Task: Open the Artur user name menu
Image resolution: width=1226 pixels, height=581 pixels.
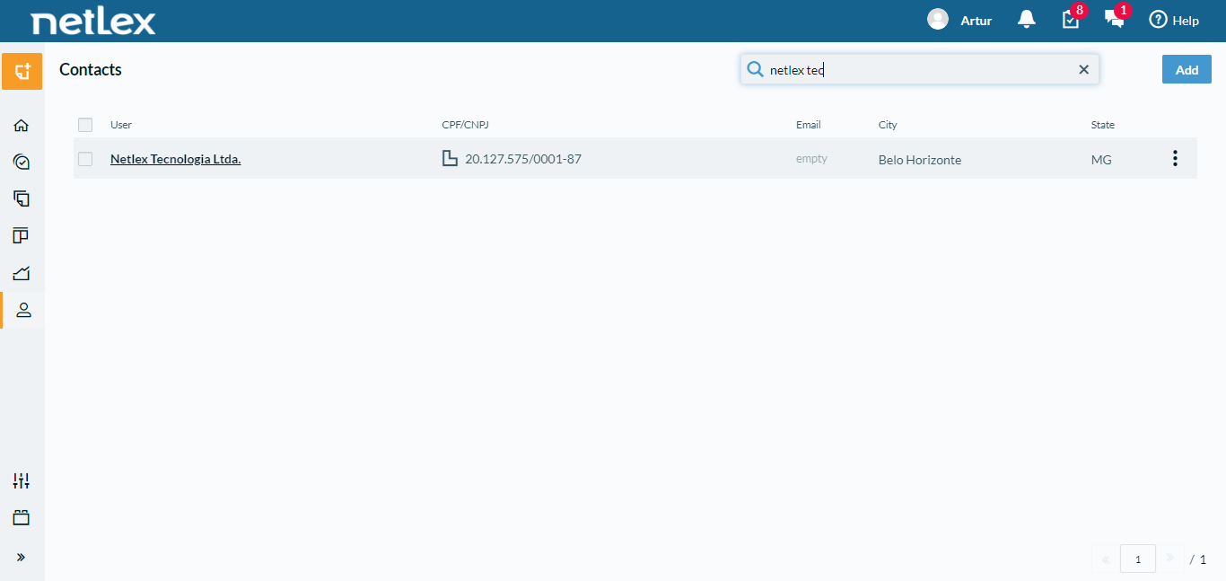Action: (976, 21)
